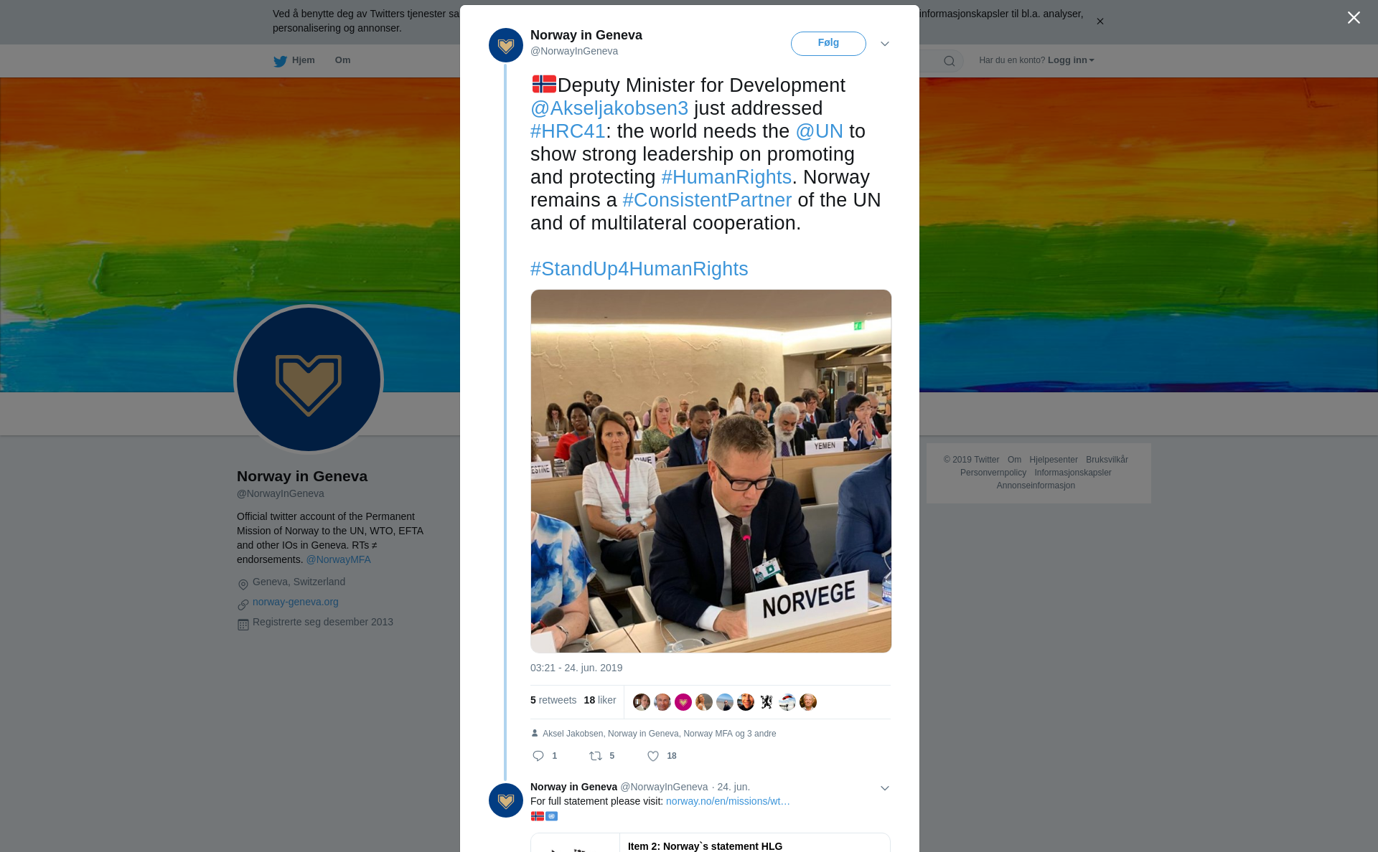1378x852 pixels.
Task: Open the #StandUp4HumanRights hashtag
Action: point(639,269)
